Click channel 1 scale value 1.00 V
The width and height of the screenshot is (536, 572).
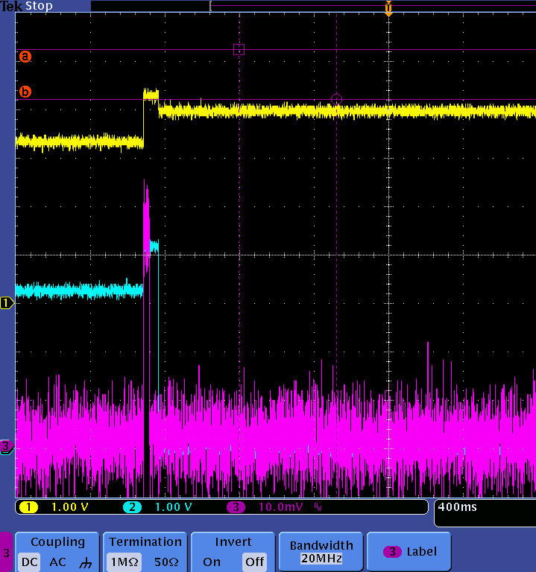pyautogui.click(x=70, y=507)
